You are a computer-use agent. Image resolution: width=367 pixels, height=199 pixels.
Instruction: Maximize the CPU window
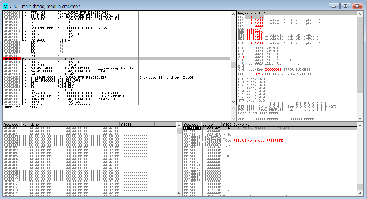(345, 6)
